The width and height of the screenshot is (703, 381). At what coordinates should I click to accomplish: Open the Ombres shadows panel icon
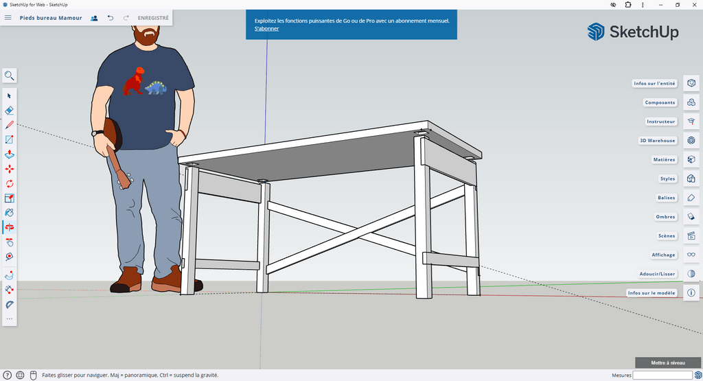[691, 216]
